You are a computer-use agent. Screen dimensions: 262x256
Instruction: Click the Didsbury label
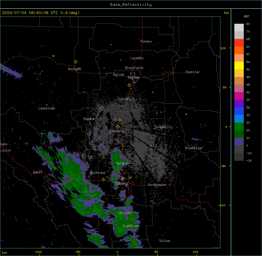click(x=116, y=131)
